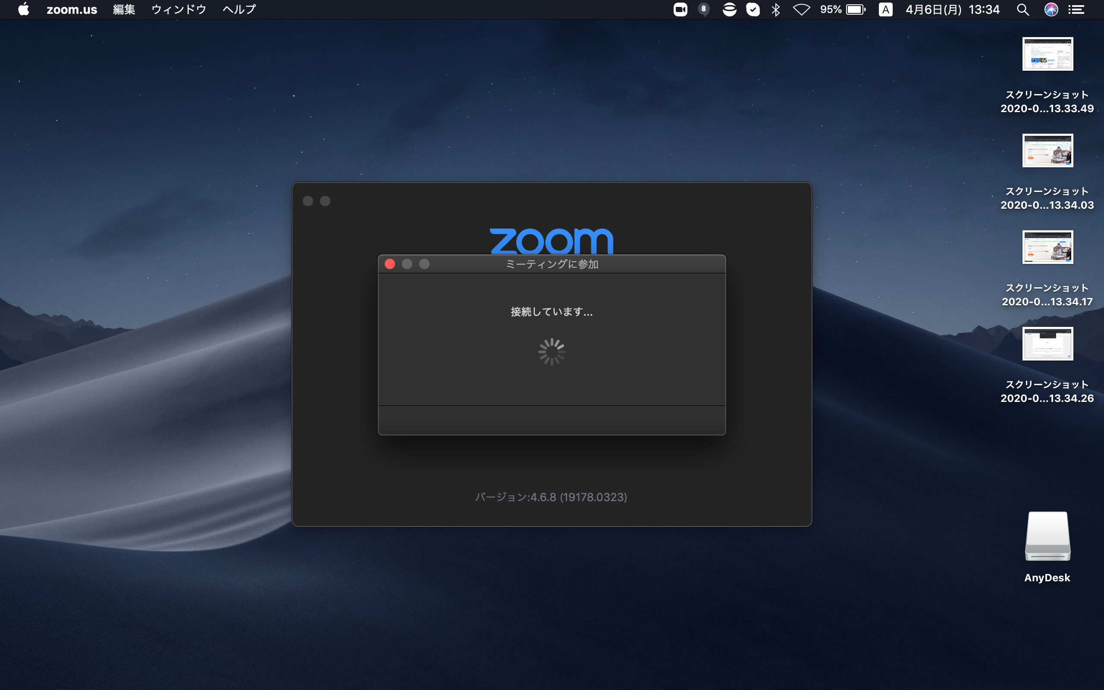Open the Bluetooth status menu
The width and height of the screenshot is (1104, 690).
pyautogui.click(x=775, y=9)
